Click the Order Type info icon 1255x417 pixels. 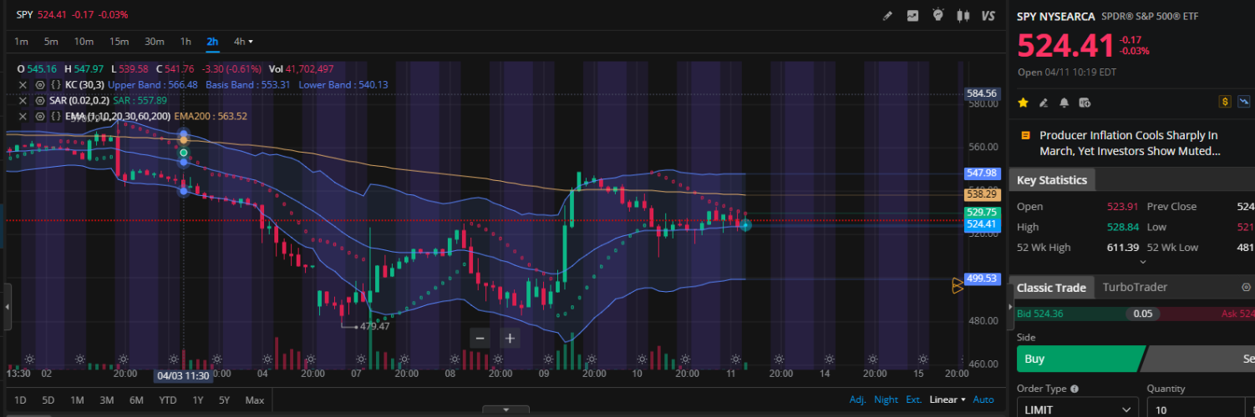pos(1075,389)
